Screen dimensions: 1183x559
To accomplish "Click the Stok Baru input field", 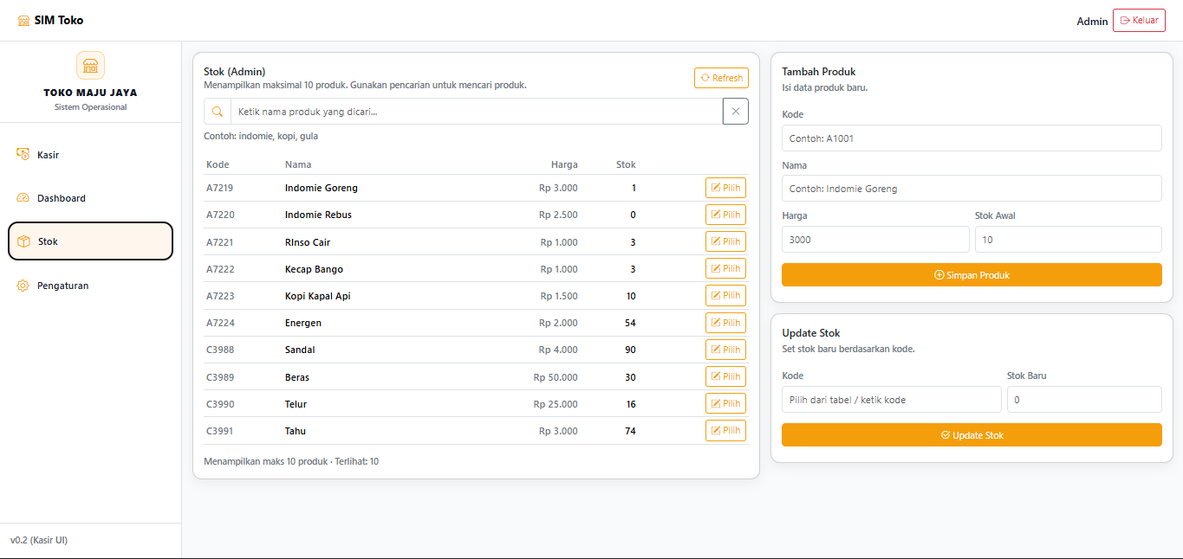I will click(x=1083, y=400).
